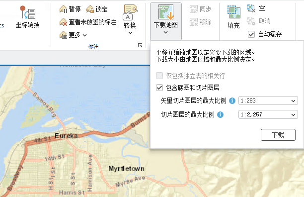Viewport: 304px width, 197px height.
Task: Click the 空 empty cache icon
Action: (x=251, y=8)
